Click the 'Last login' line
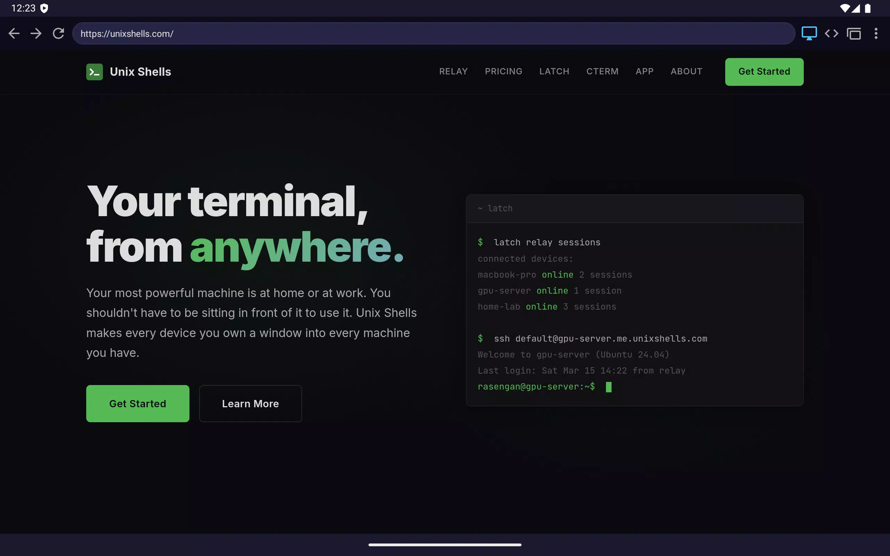This screenshot has height=556, width=890. point(581,371)
